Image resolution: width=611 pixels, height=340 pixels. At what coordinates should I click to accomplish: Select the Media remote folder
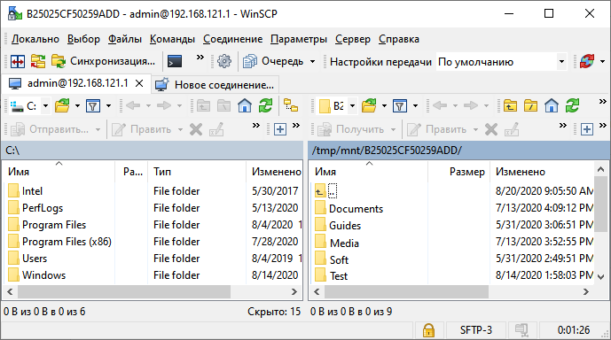point(344,243)
